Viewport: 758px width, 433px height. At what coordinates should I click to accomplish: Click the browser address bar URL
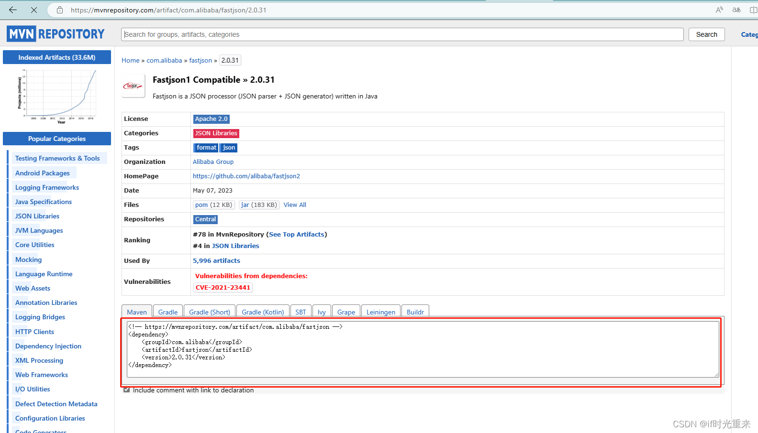point(168,10)
